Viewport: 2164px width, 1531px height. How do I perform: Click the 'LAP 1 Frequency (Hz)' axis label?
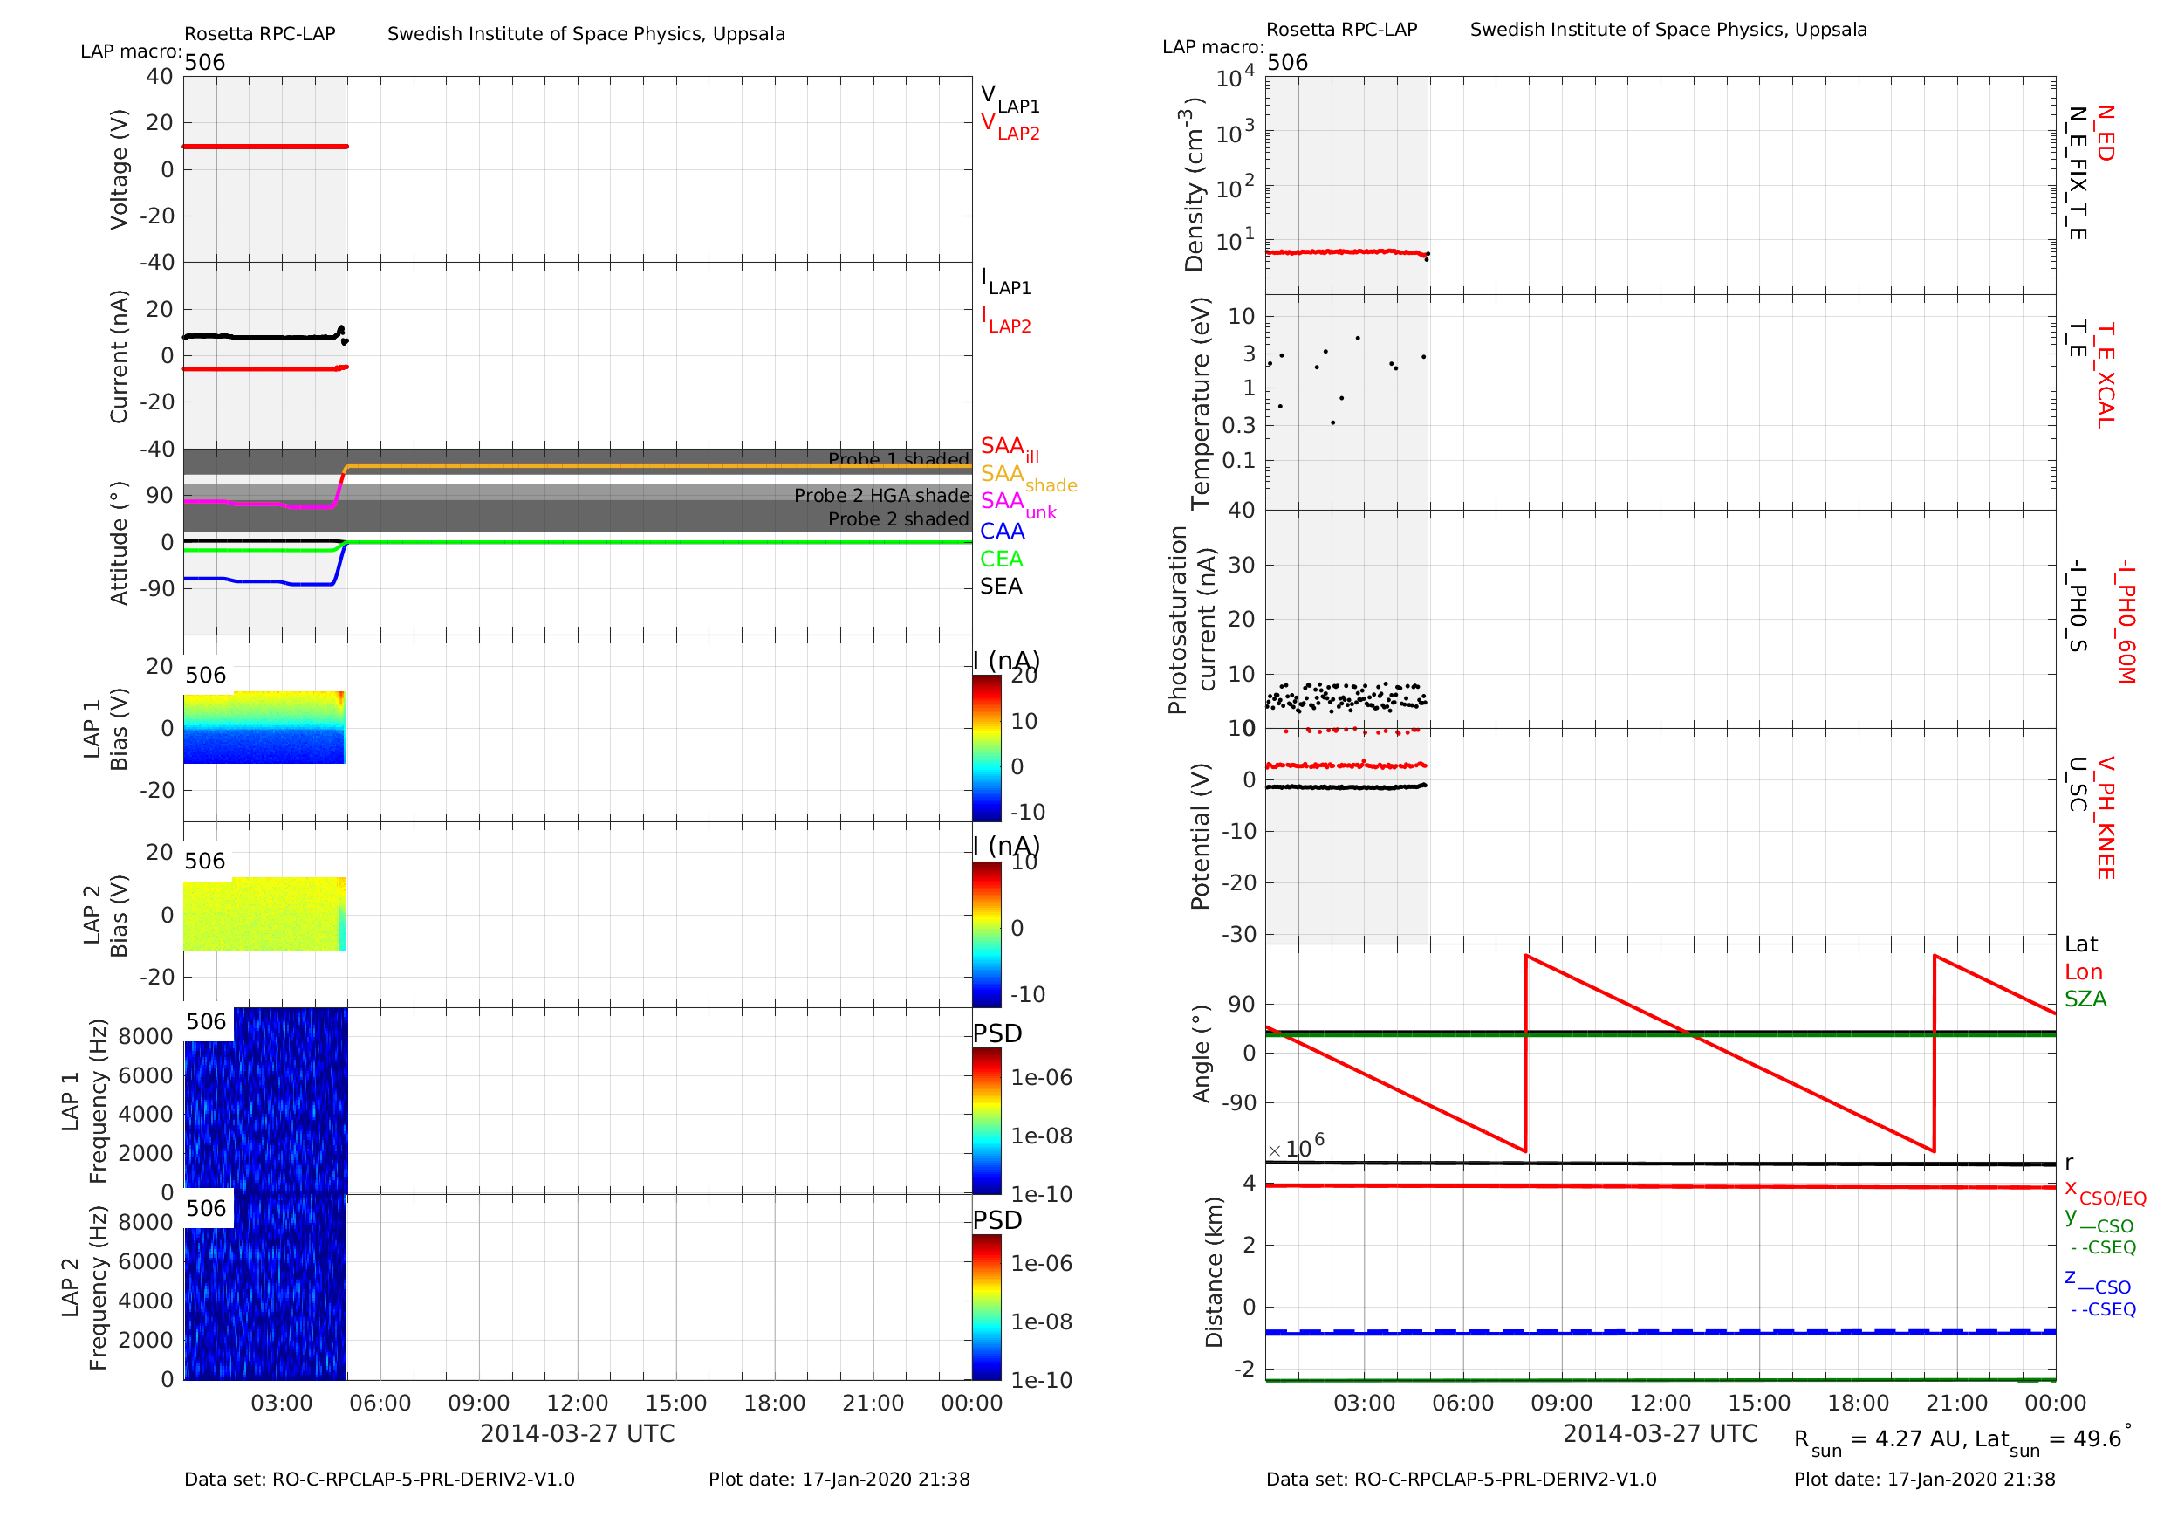(84, 1101)
